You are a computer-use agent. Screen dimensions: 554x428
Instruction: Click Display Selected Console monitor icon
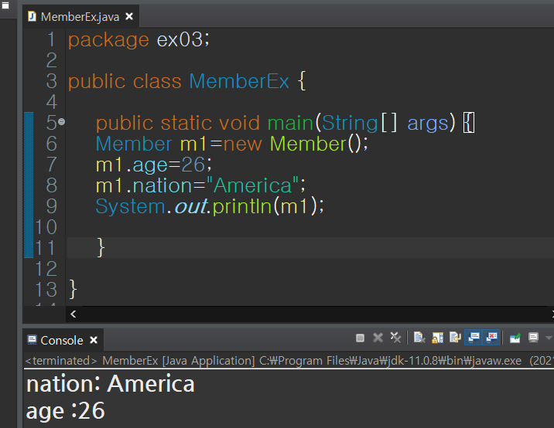pos(534,338)
